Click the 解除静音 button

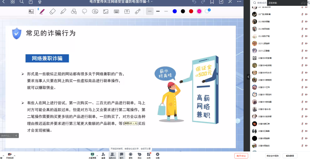click(x=290, y=156)
